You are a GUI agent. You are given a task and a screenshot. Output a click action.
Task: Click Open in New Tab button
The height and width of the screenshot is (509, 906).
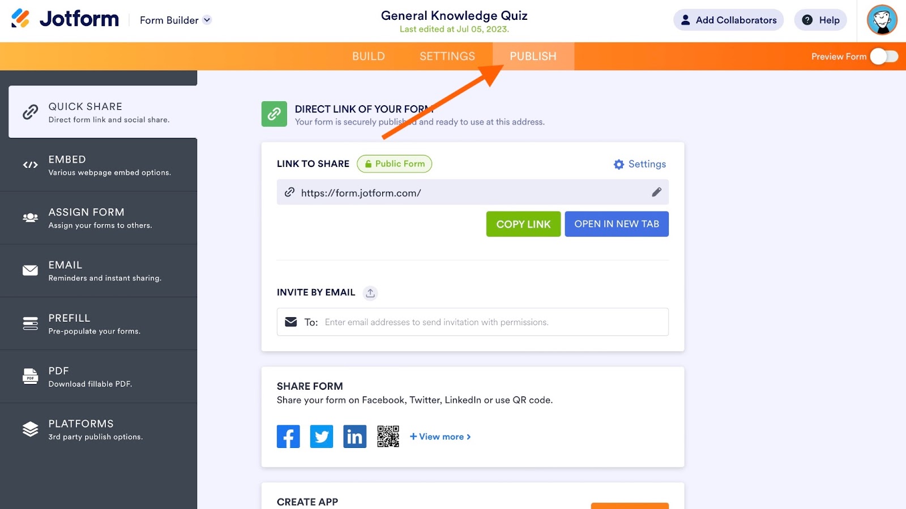tap(617, 224)
